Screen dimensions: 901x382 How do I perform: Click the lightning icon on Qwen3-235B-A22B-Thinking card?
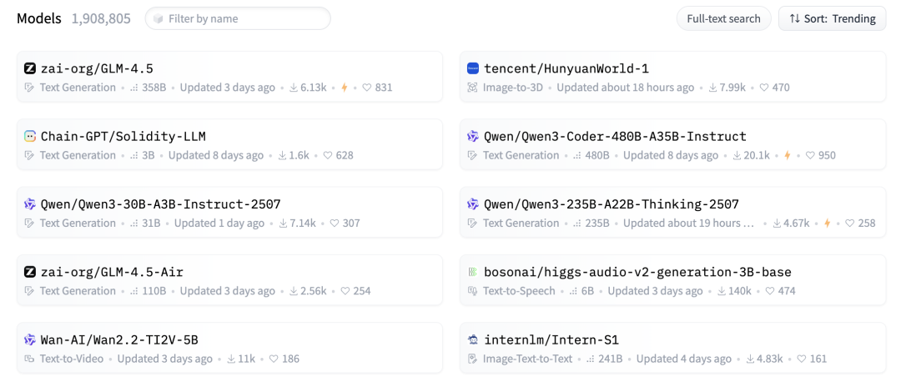tap(828, 224)
